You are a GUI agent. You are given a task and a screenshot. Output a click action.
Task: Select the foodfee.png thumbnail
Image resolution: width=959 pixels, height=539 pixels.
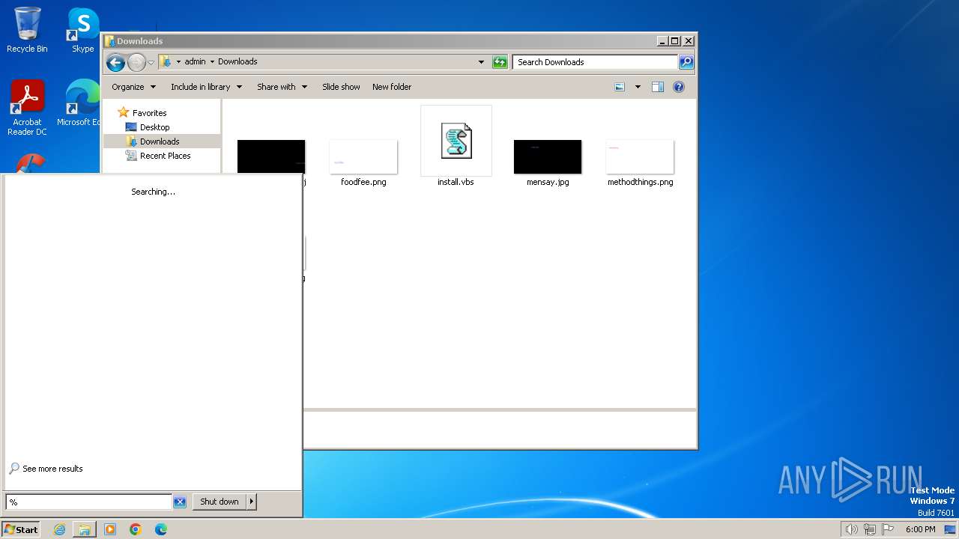(x=363, y=156)
